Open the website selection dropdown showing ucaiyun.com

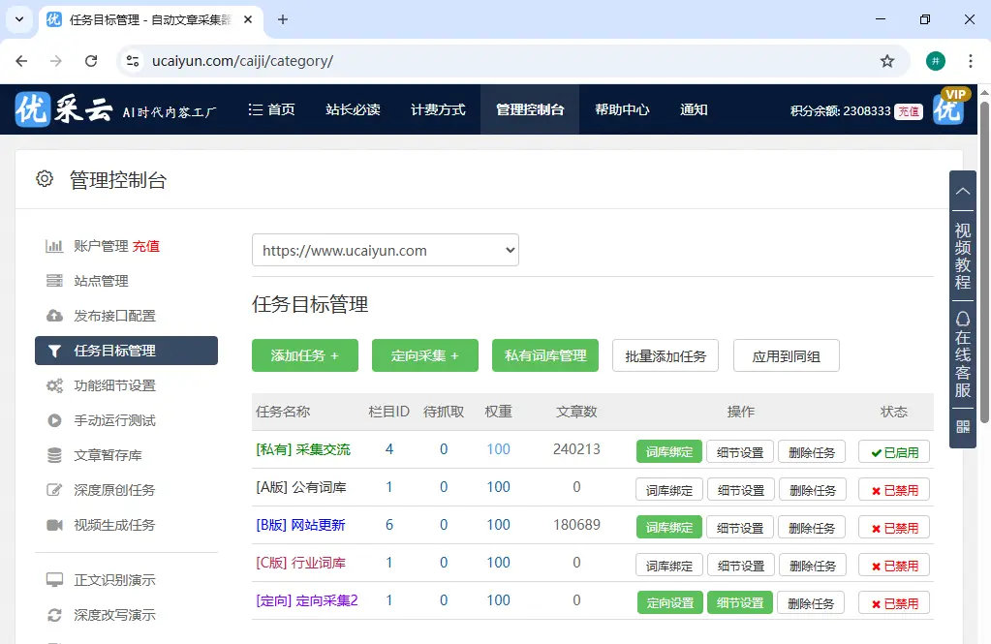coord(385,250)
